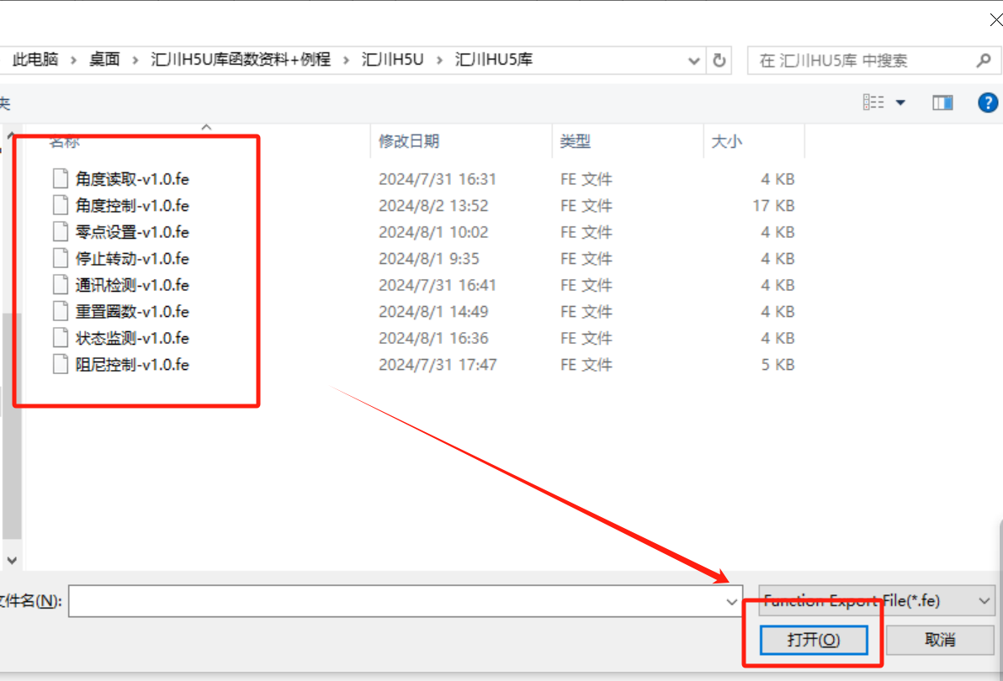Click file icon of 零点设置-v1.0.fe
Image resolution: width=1003 pixels, height=681 pixels.
60,232
